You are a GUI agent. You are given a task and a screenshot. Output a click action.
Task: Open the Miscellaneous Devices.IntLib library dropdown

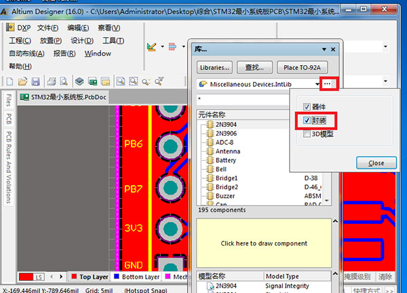317,84
